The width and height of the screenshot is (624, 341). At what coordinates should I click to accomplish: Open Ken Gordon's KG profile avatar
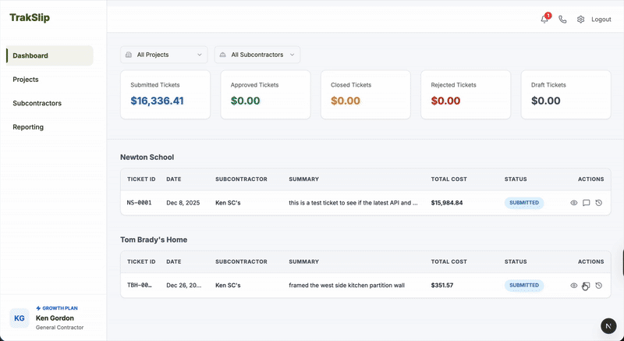pyautogui.click(x=19, y=318)
